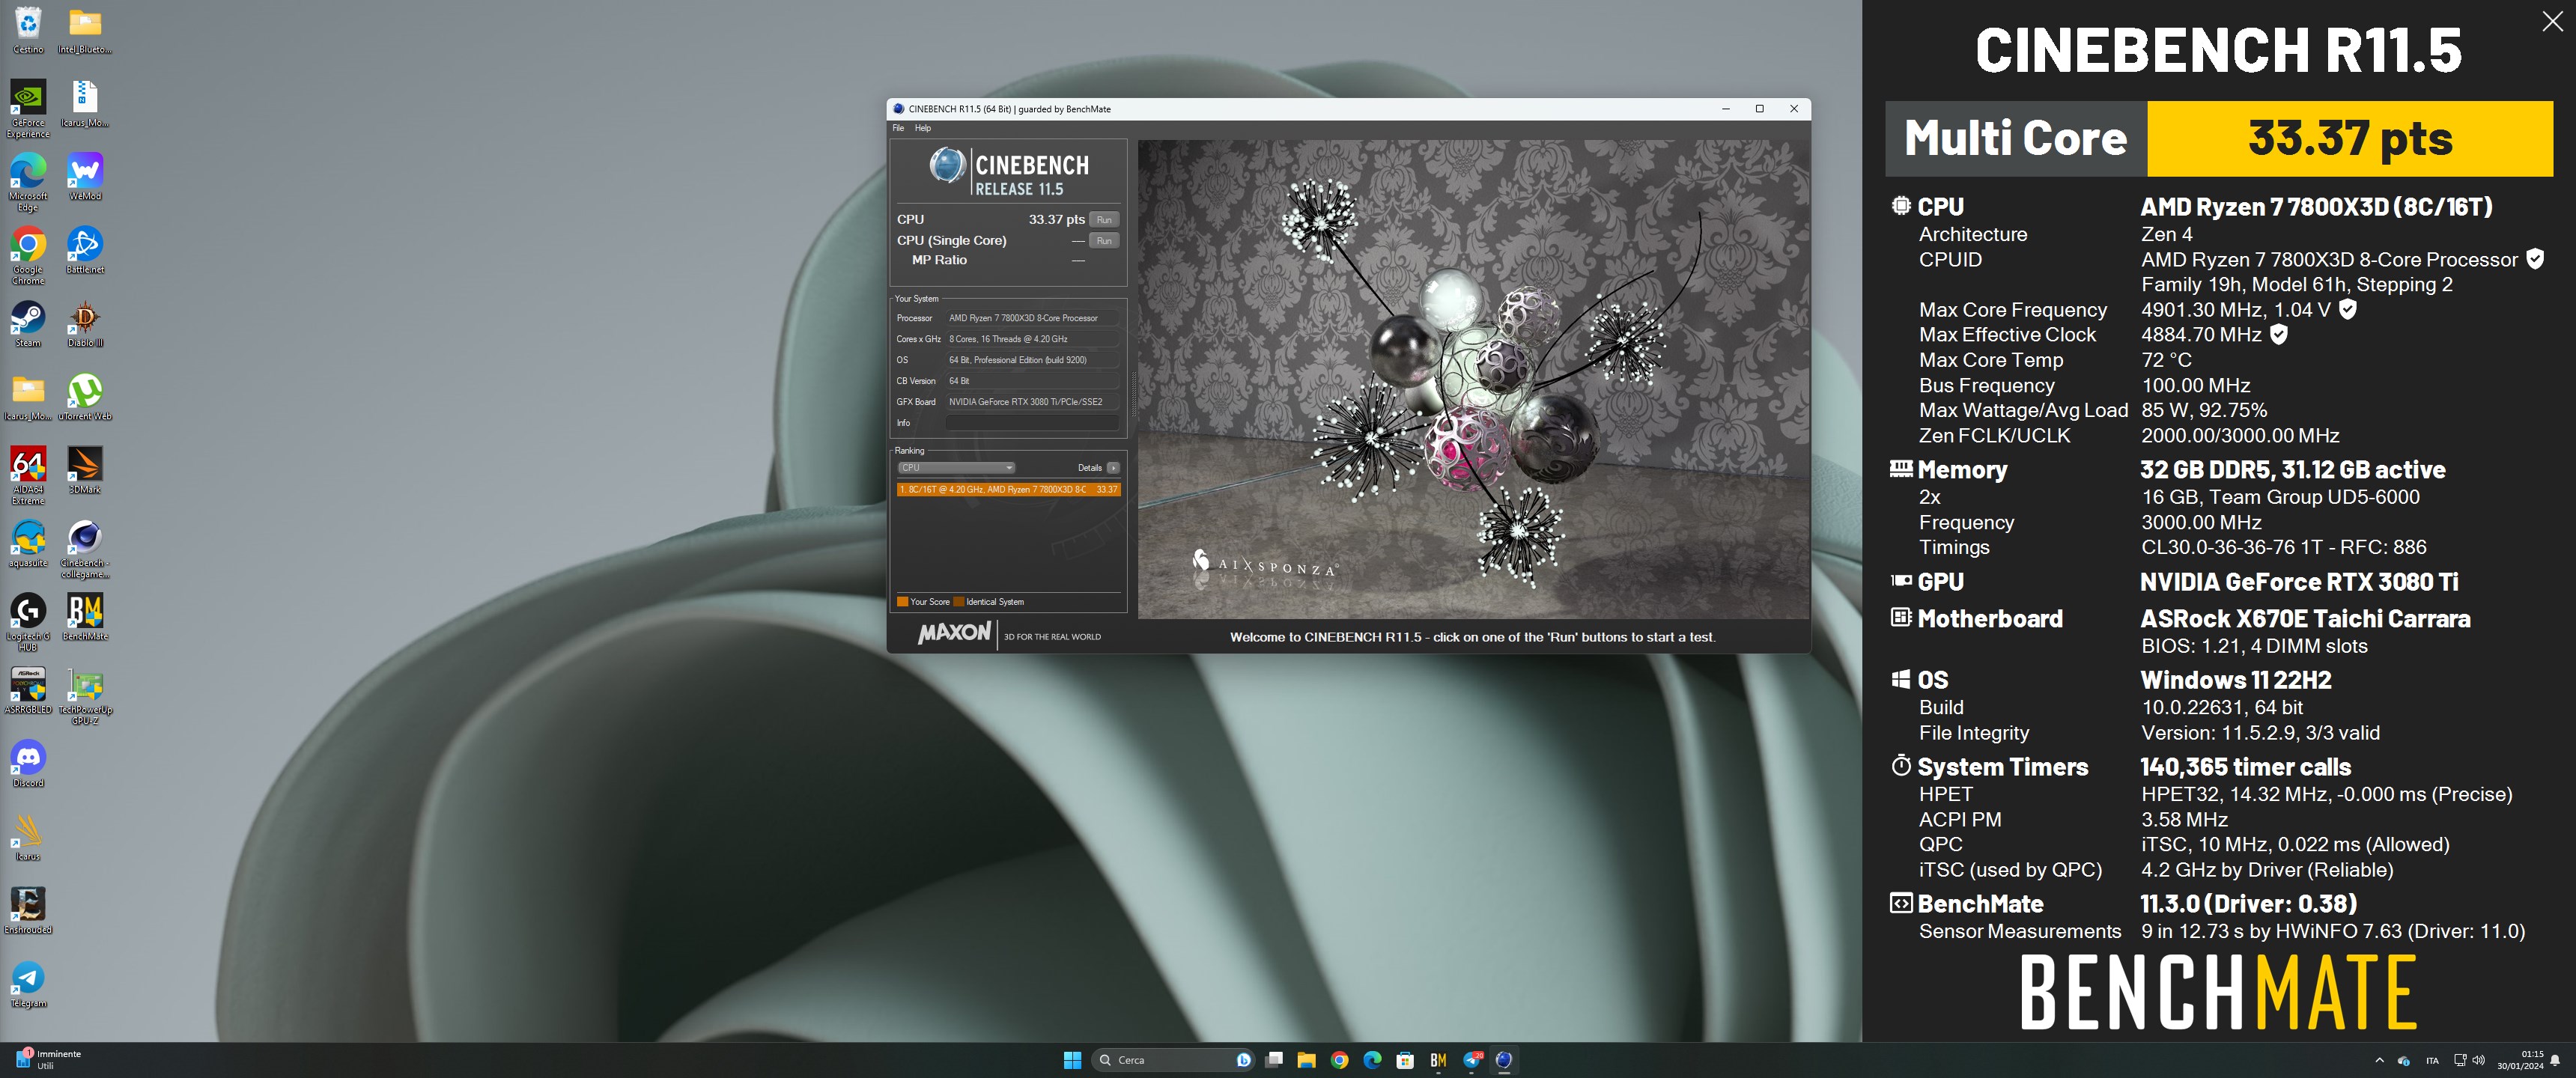Select the Steam desktop icon

pos(28,324)
